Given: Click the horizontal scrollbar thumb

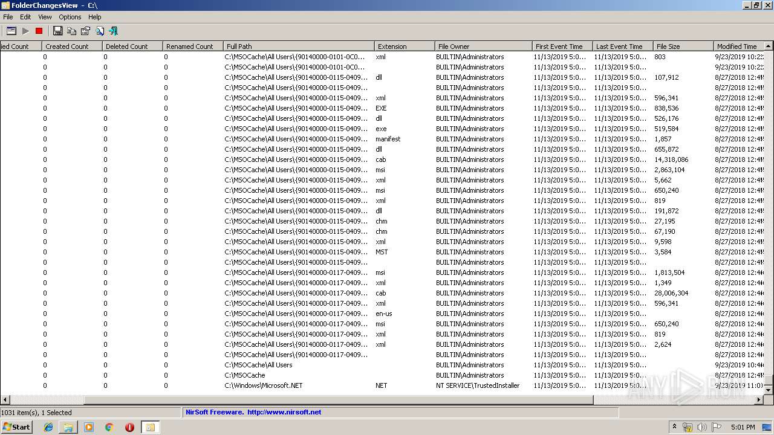Looking at the screenshot, I should tap(339, 399).
